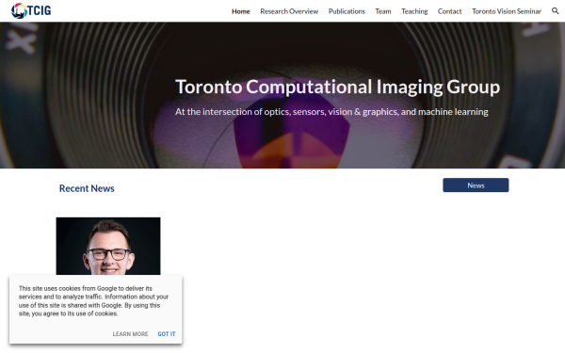Click the Toronto Computational Imaging Group title
565x353 pixels.
tap(338, 88)
